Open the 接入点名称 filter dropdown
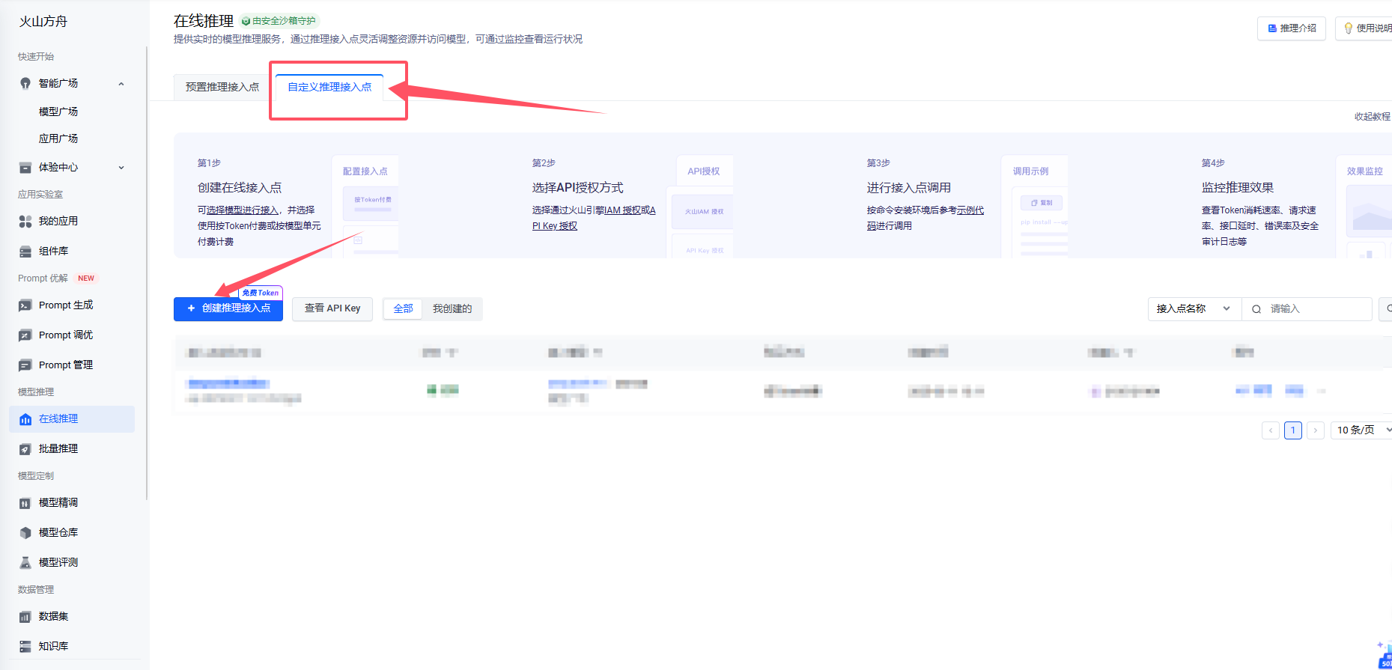The height and width of the screenshot is (670, 1392). pyautogui.click(x=1194, y=308)
